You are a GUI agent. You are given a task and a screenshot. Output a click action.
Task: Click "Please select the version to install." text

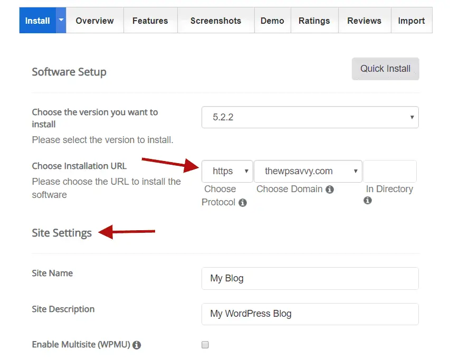(x=103, y=140)
